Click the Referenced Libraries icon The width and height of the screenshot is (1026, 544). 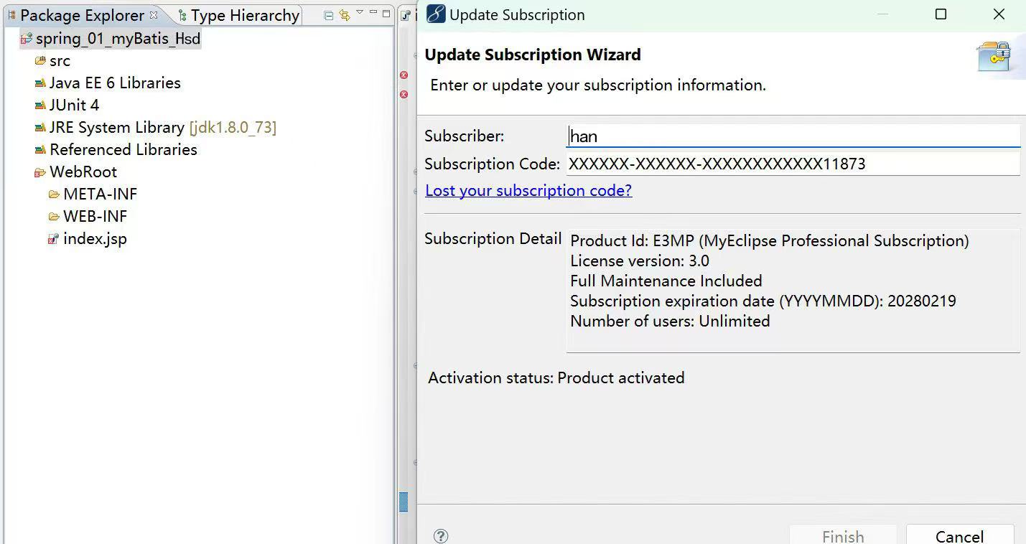coord(40,150)
